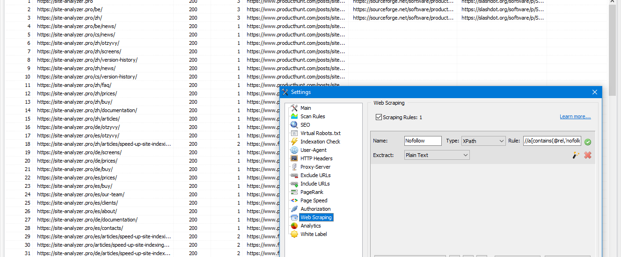Delete the Nofollow rule with red X
Screen dimensions: 621x257
(588, 155)
